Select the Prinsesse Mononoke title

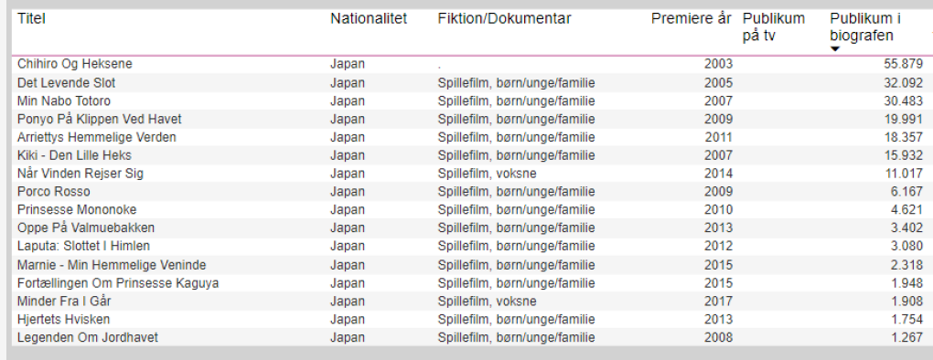77,210
